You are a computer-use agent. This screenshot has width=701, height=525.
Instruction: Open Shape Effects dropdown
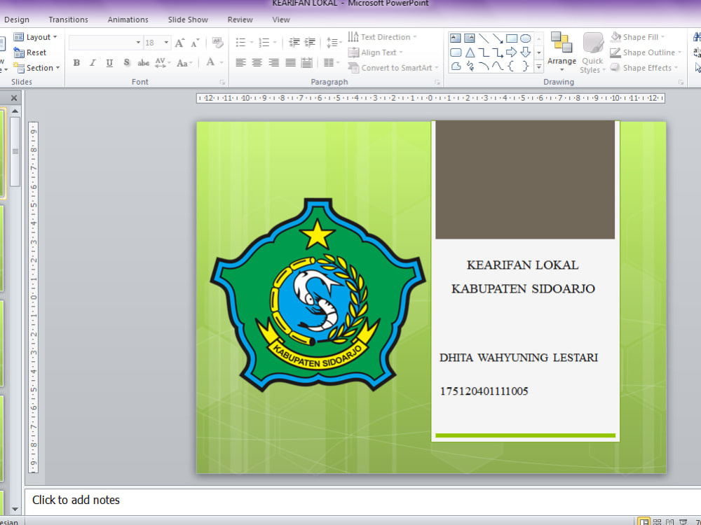[x=644, y=68]
